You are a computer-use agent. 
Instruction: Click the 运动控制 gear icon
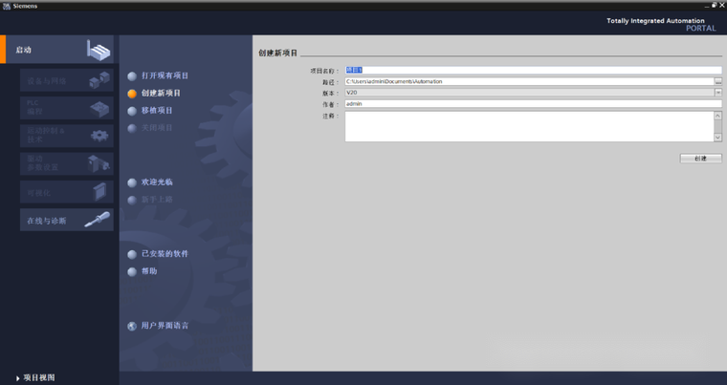coord(99,136)
